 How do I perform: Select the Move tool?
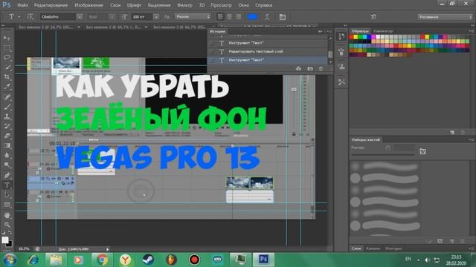7,38
